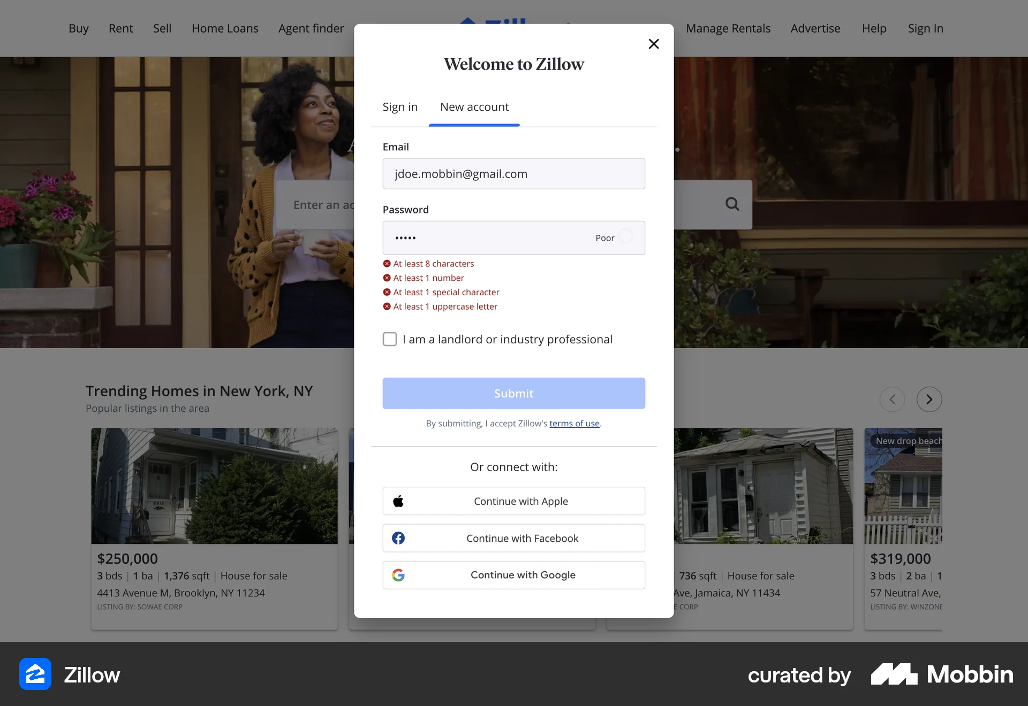Open the $250,000 Brooklyn listing thumbnail

(x=214, y=486)
